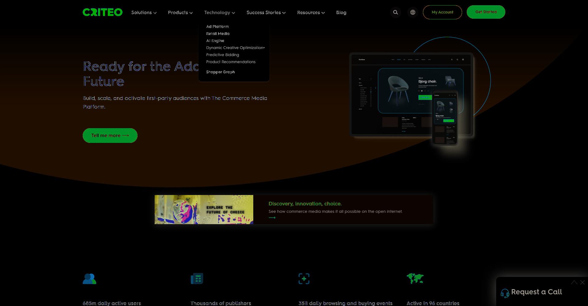The width and height of the screenshot is (588, 306).
Task: Expand the Solutions menu
Action: [144, 13]
